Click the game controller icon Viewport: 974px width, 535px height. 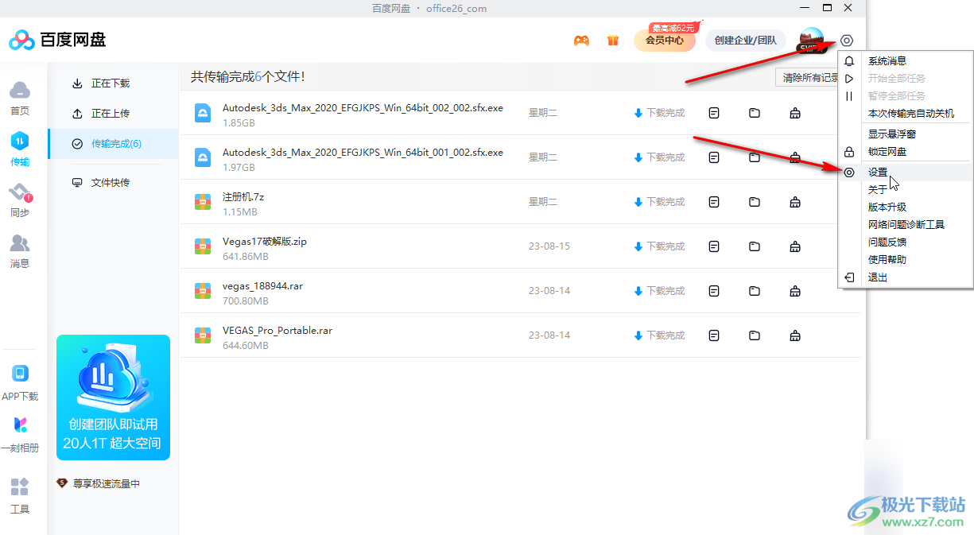click(x=582, y=41)
